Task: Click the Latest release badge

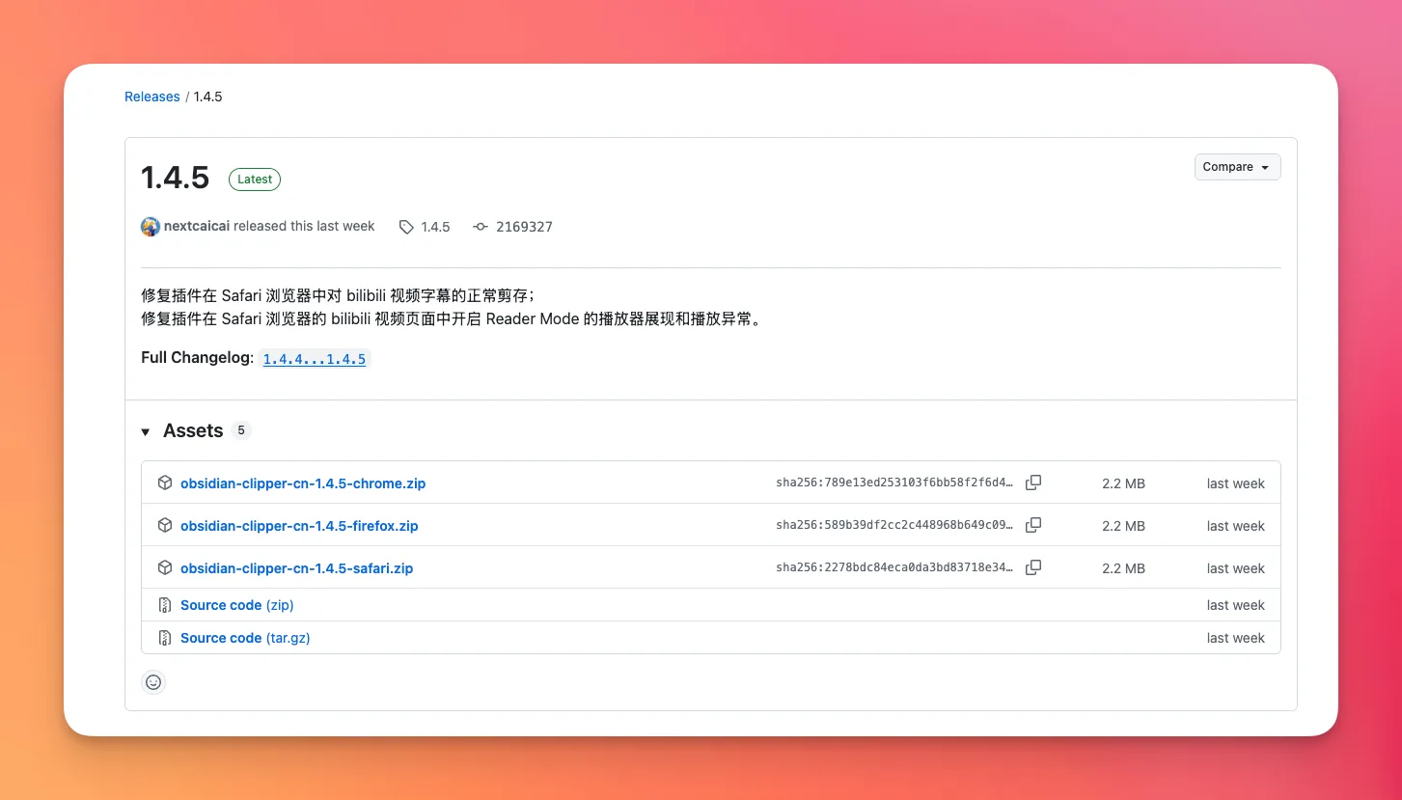Action: pyautogui.click(x=255, y=179)
